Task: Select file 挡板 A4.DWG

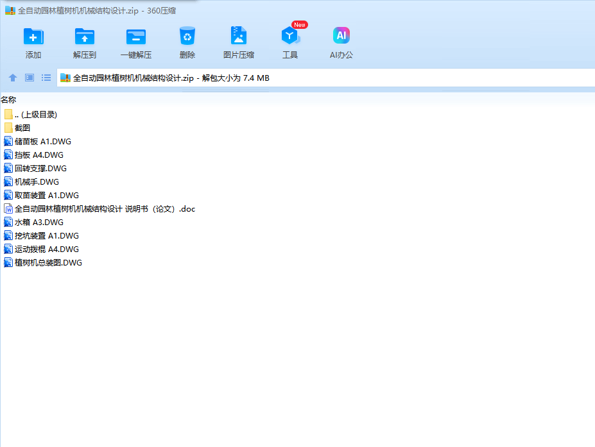Action: 34,155
